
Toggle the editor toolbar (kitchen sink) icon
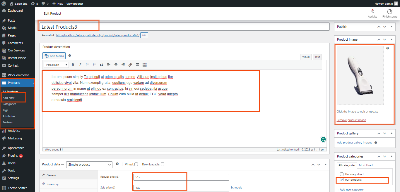[145, 65]
